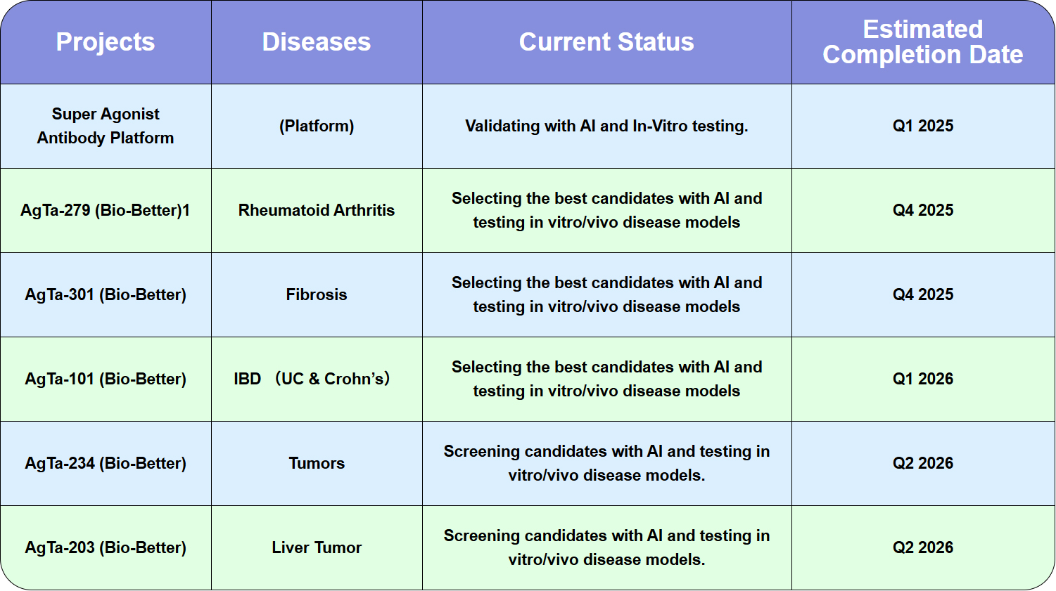Click the (Platform) cell
The image size is (1056, 591).
pos(317,126)
